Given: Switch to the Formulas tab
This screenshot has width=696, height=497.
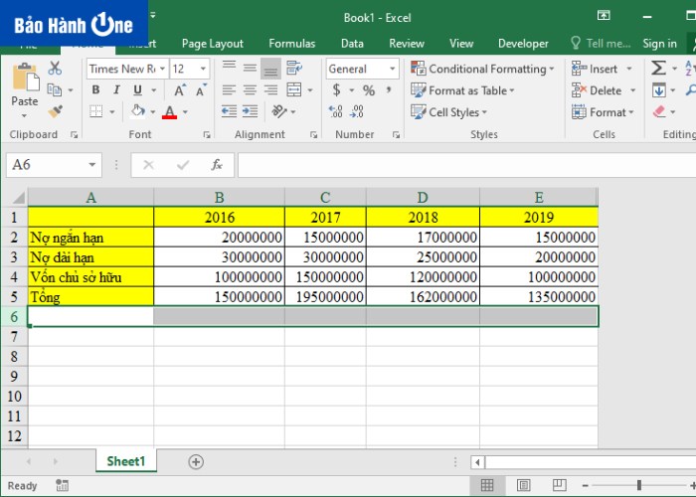Looking at the screenshot, I should point(291,44).
